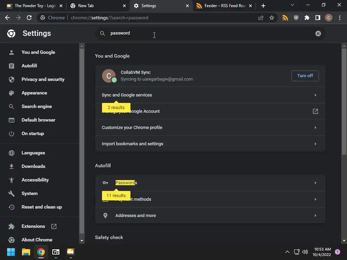Open the Chrome profile avatar in toolbar
Image resolution: width=347 pixels, height=260 pixels.
point(329,18)
